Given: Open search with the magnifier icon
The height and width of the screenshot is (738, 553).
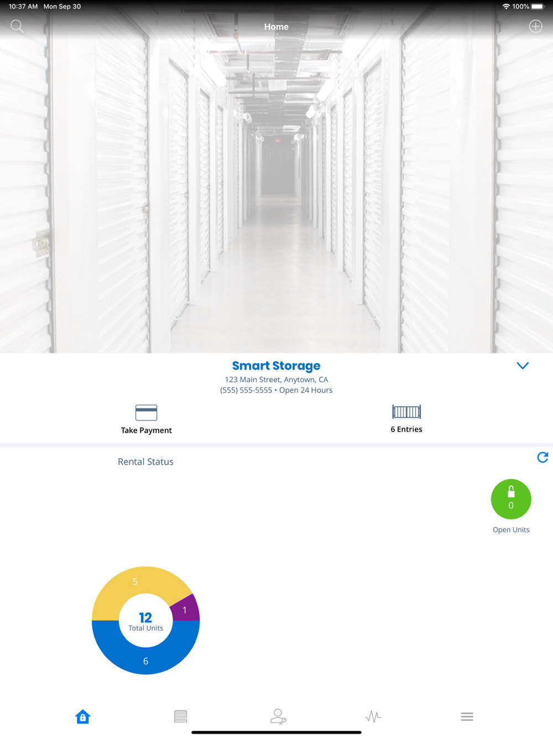Looking at the screenshot, I should pos(17,26).
